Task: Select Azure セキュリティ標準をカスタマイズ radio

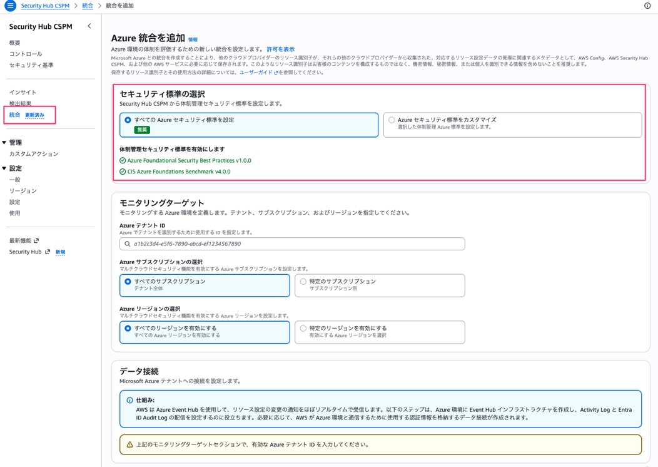Action: point(392,120)
